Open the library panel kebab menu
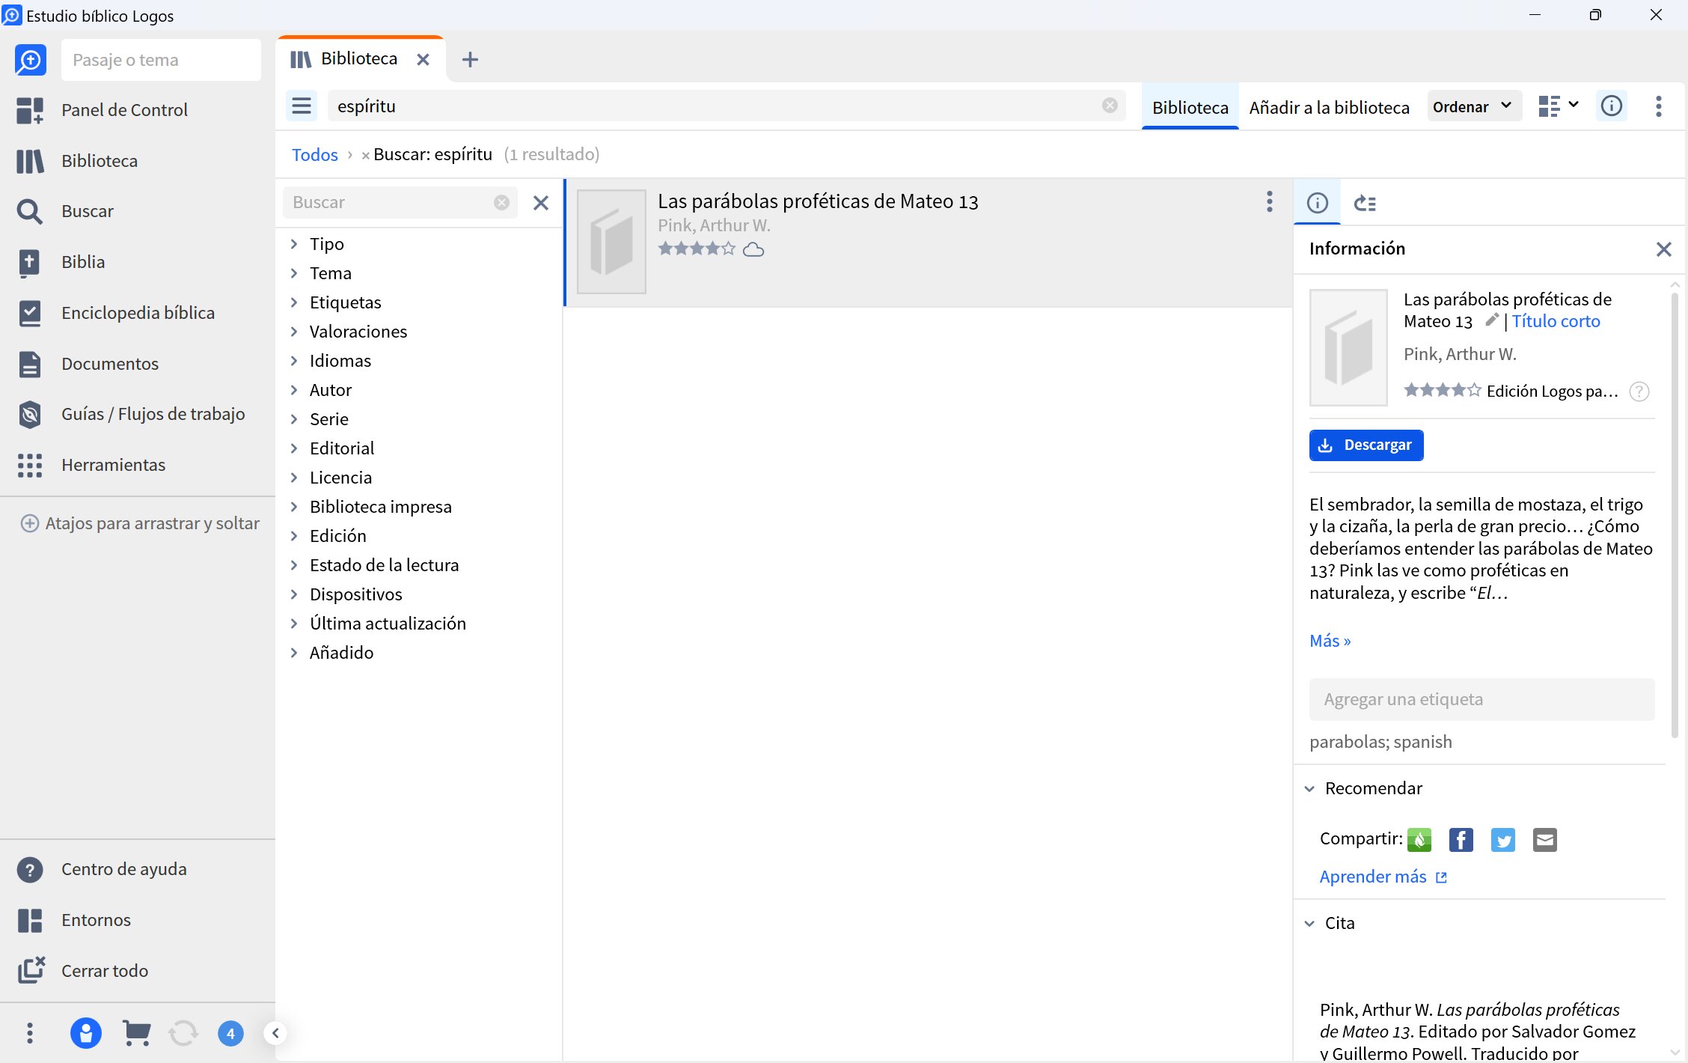Image resolution: width=1688 pixels, height=1063 pixels. (1659, 106)
